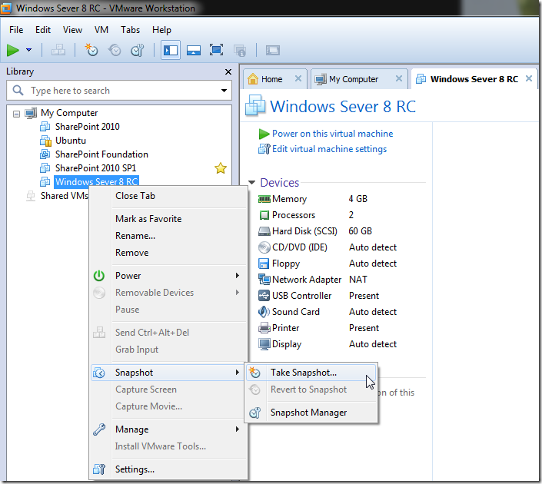
Task: Click Power on this virtual machine link
Action: tap(332, 134)
